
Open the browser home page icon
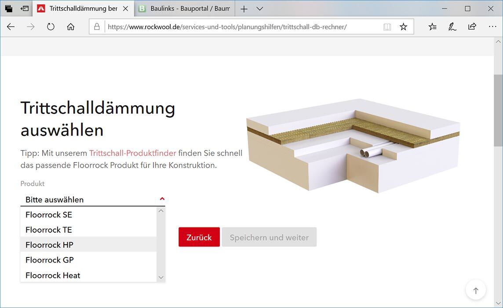click(x=71, y=27)
